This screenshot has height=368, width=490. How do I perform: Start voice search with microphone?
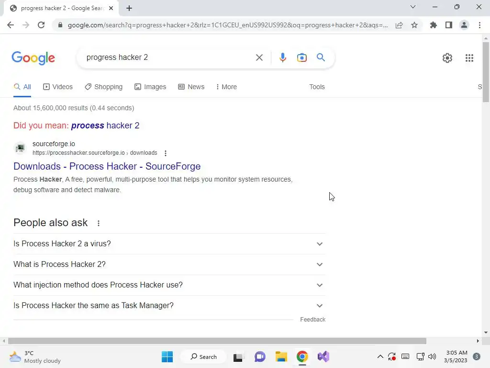[x=282, y=57]
